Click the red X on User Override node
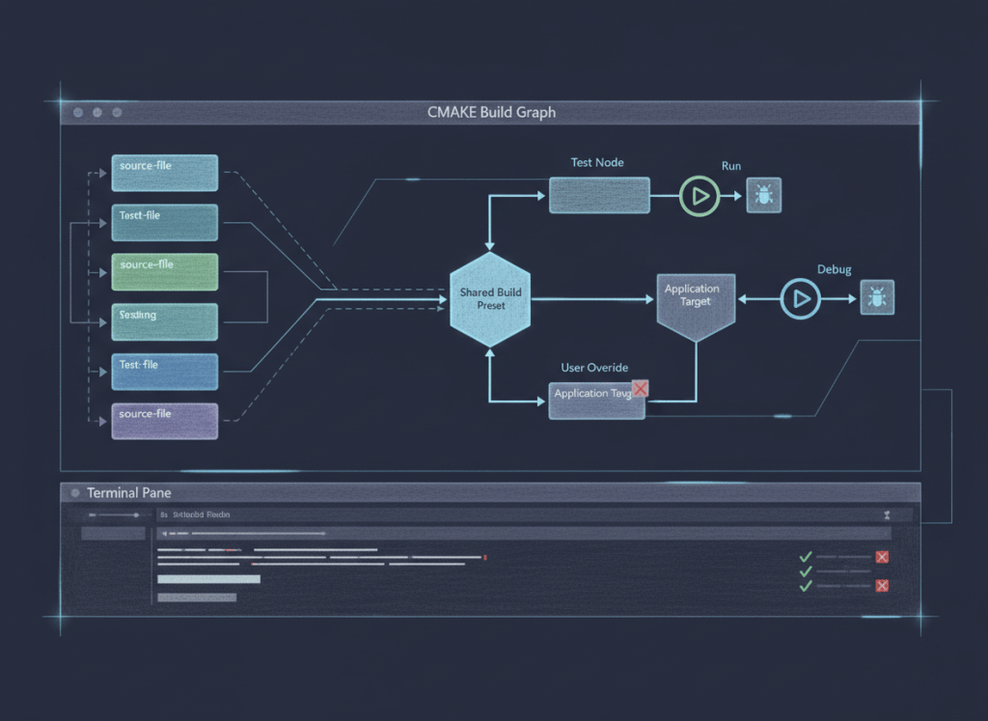This screenshot has width=988, height=721. (x=641, y=389)
